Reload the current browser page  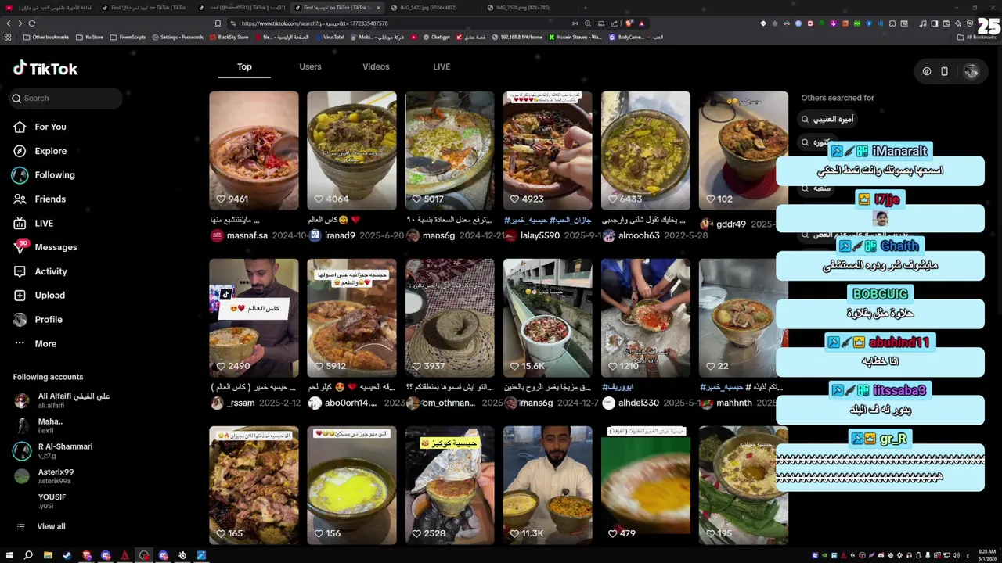(x=32, y=23)
